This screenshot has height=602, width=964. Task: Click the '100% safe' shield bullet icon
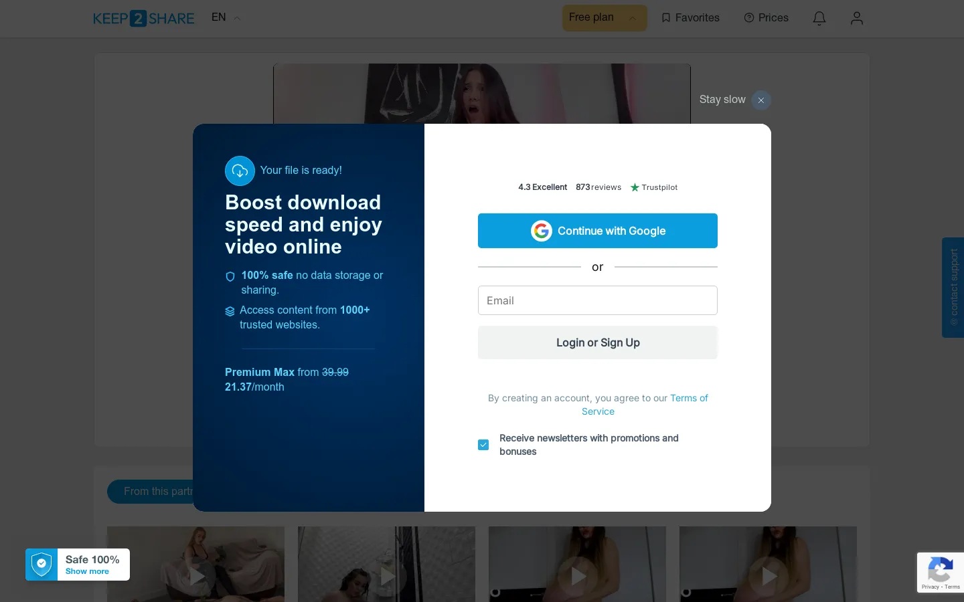click(230, 276)
